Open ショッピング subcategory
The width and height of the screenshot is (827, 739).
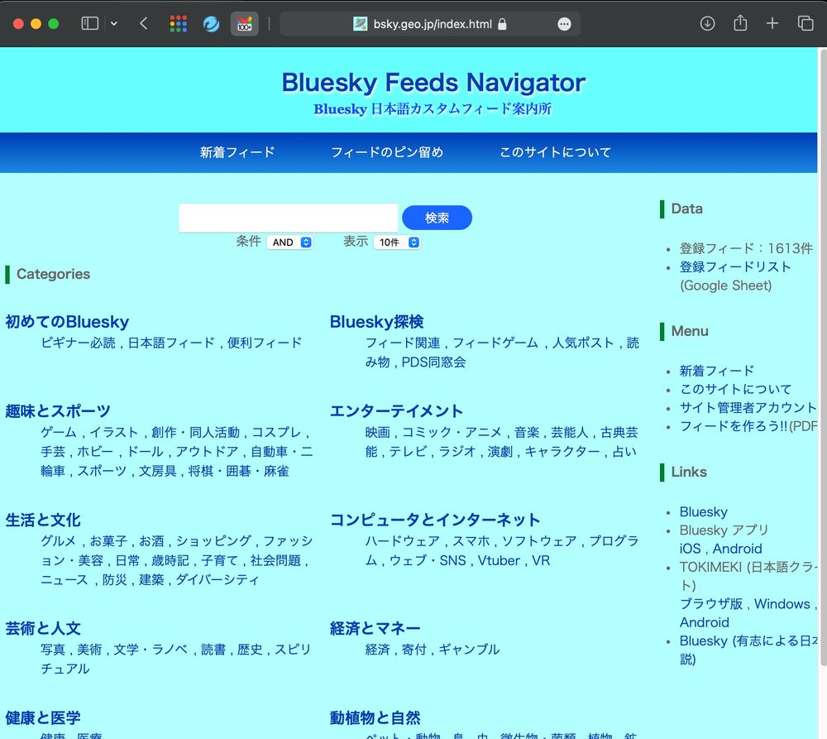213,541
